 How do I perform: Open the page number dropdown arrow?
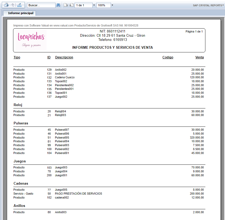coord(94,5)
